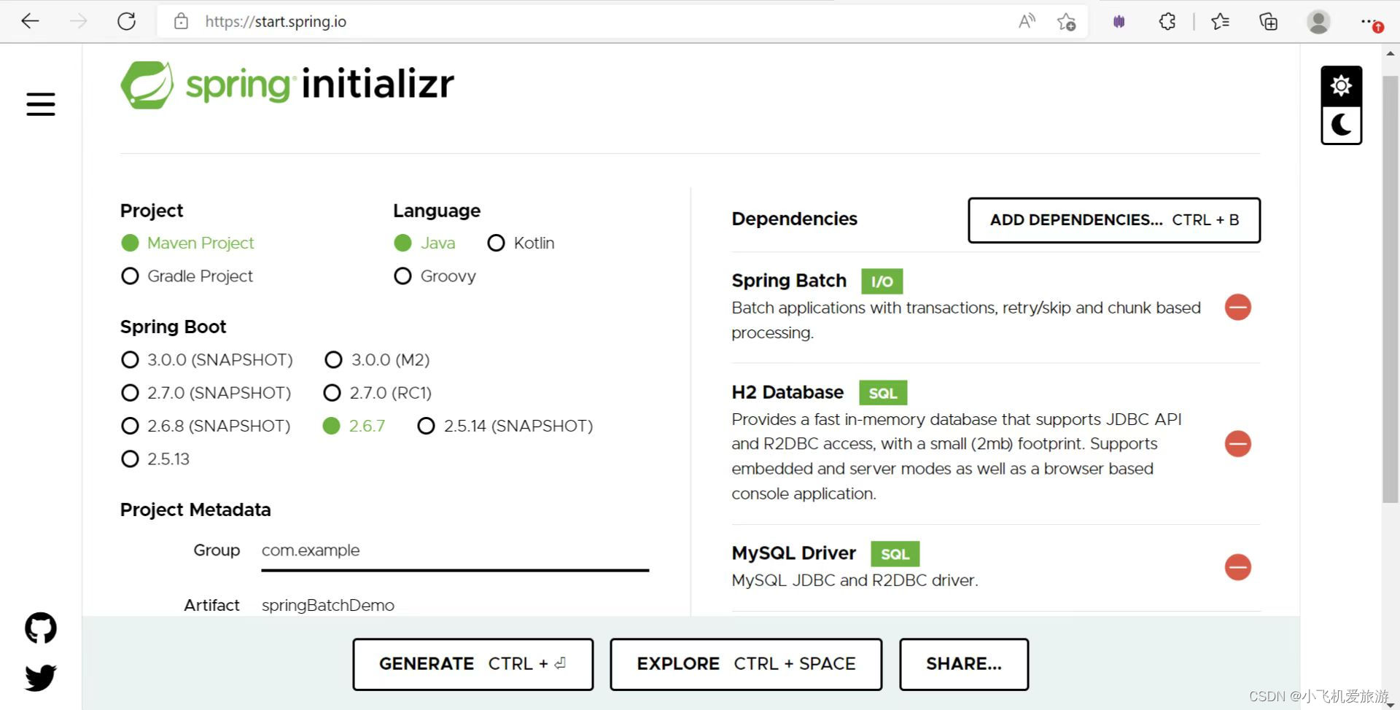1400x710 pixels.
Task: Click the SQL tag beside MySQL Driver
Action: click(895, 554)
